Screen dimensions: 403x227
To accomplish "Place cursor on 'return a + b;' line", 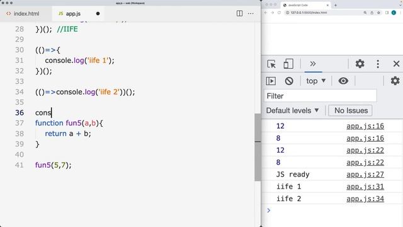I will pos(68,134).
